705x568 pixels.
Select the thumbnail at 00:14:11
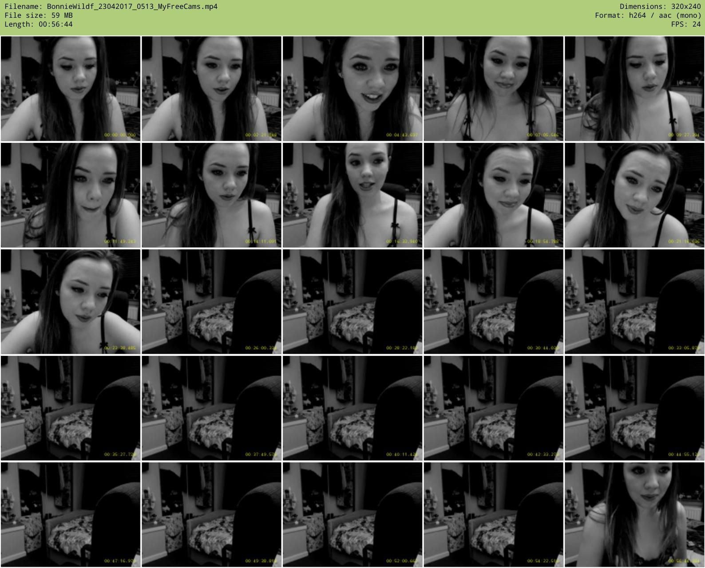click(x=211, y=195)
